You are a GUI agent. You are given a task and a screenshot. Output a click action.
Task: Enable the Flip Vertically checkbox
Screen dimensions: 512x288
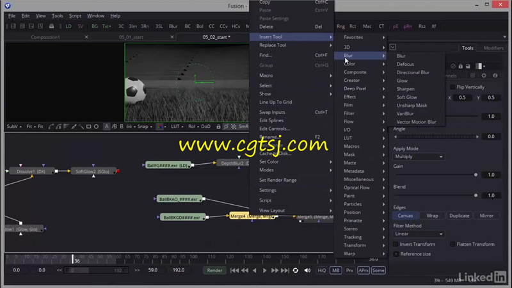tap(452, 87)
